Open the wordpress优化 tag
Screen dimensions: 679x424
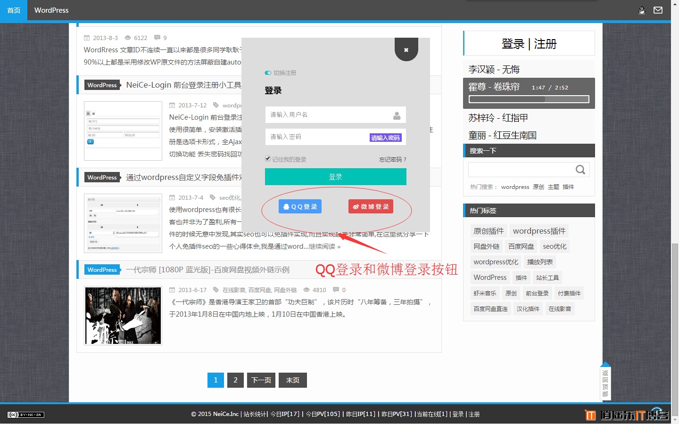click(x=496, y=262)
